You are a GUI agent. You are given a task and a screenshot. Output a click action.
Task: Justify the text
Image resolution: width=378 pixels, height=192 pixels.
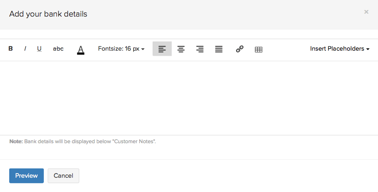(219, 49)
